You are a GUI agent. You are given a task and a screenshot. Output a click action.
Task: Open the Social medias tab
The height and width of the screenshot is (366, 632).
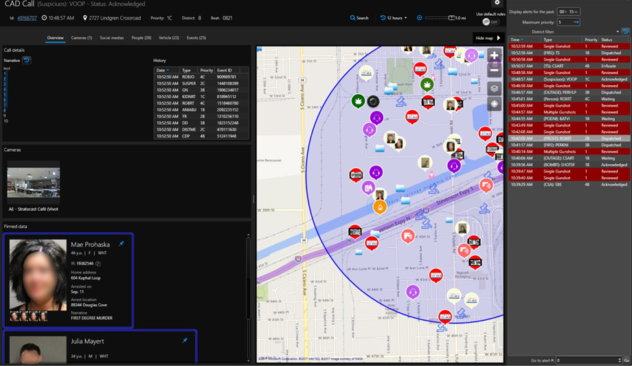tap(112, 38)
